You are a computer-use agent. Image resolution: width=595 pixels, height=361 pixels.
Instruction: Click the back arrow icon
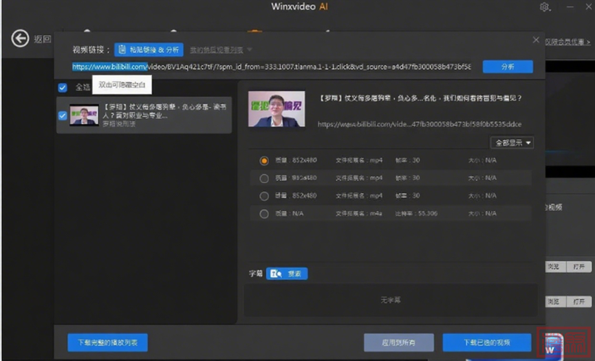point(20,39)
